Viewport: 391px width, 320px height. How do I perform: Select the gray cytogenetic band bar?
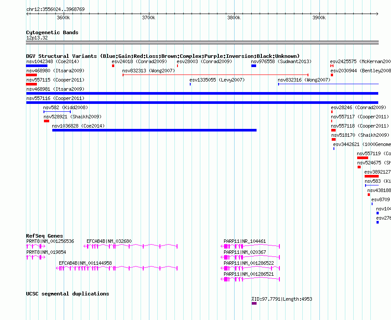coord(202,43)
